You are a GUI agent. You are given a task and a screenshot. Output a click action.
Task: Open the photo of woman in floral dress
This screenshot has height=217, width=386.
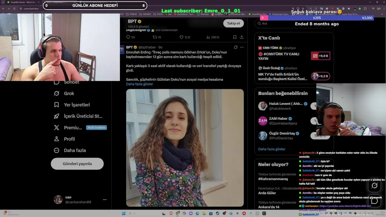coord(185,148)
